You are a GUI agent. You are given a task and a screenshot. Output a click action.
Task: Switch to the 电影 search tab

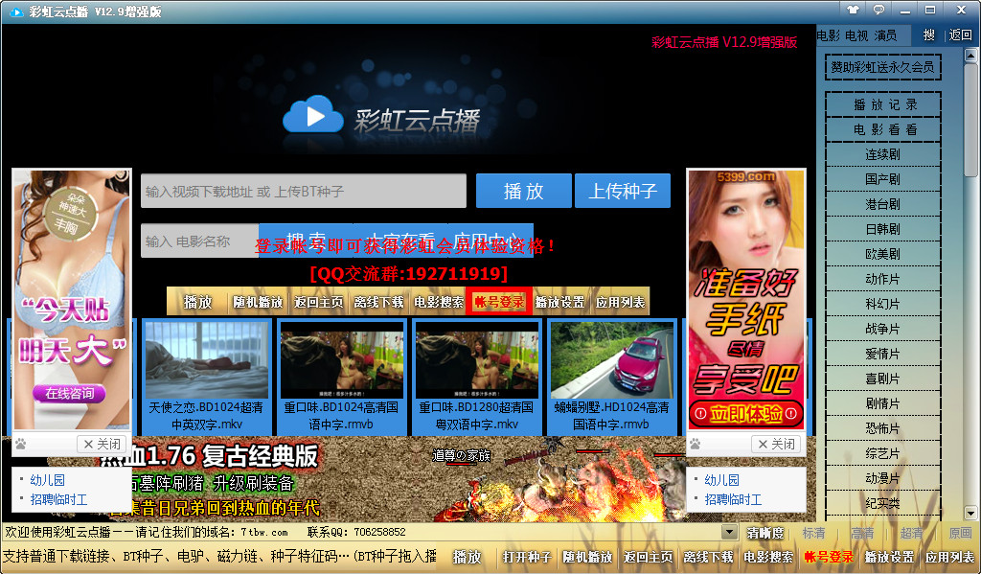(829, 35)
